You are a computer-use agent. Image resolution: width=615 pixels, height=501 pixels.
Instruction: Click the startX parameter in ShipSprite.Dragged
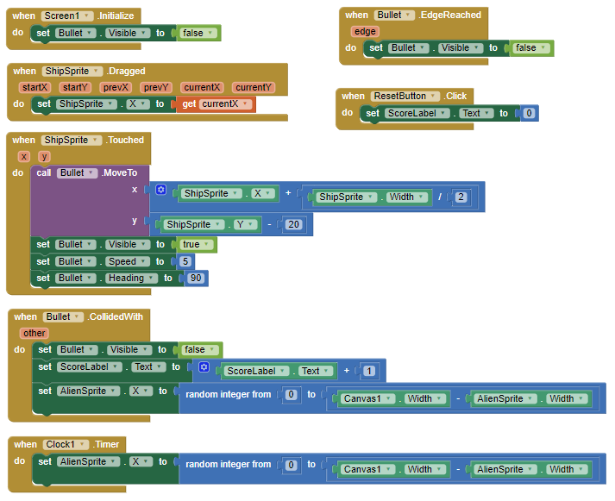35,87
